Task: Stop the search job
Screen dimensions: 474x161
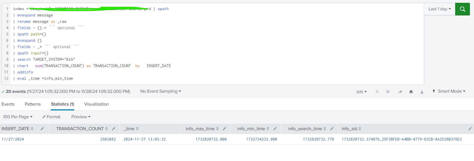Action: [x=388, y=92]
